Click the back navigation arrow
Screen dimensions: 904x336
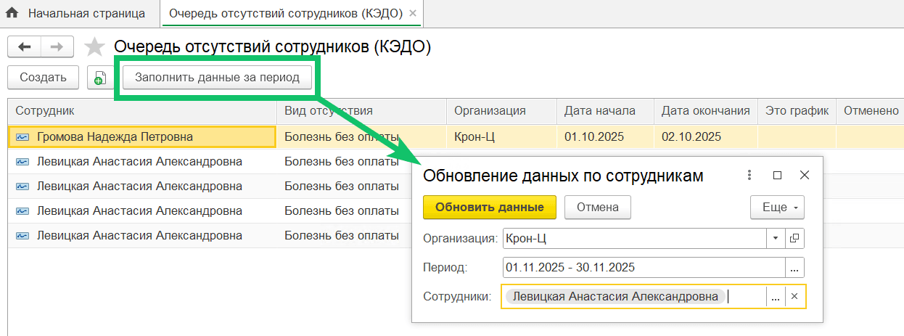tap(24, 47)
